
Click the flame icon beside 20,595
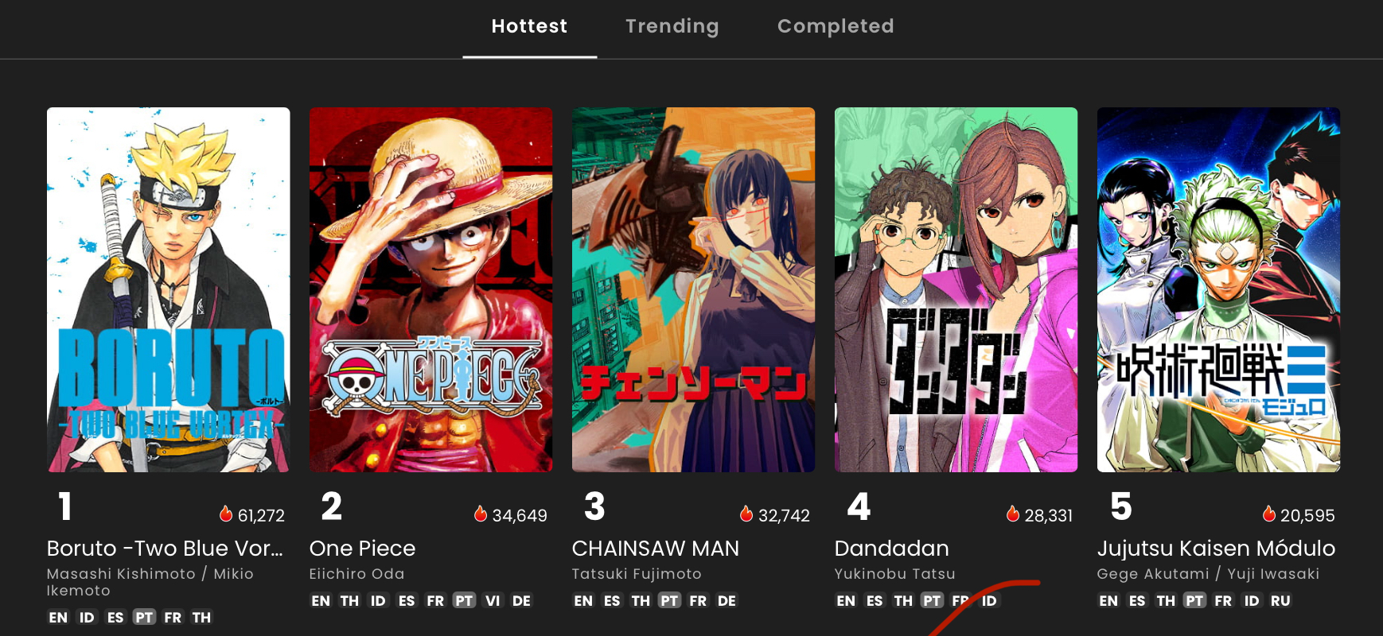(1269, 514)
